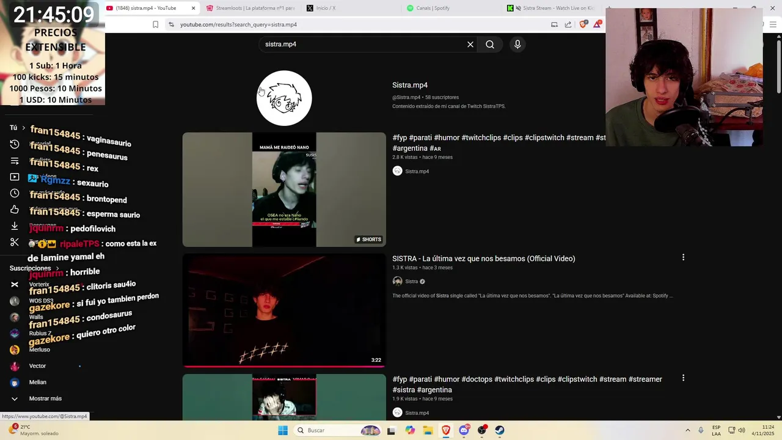Image resolution: width=782 pixels, height=440 pixels.
Task: Open site settings icon beside the URL
Action: coord(171,24)
